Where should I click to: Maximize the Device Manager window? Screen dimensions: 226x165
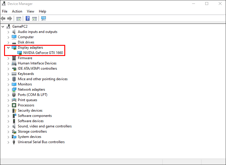pos(207,3)
